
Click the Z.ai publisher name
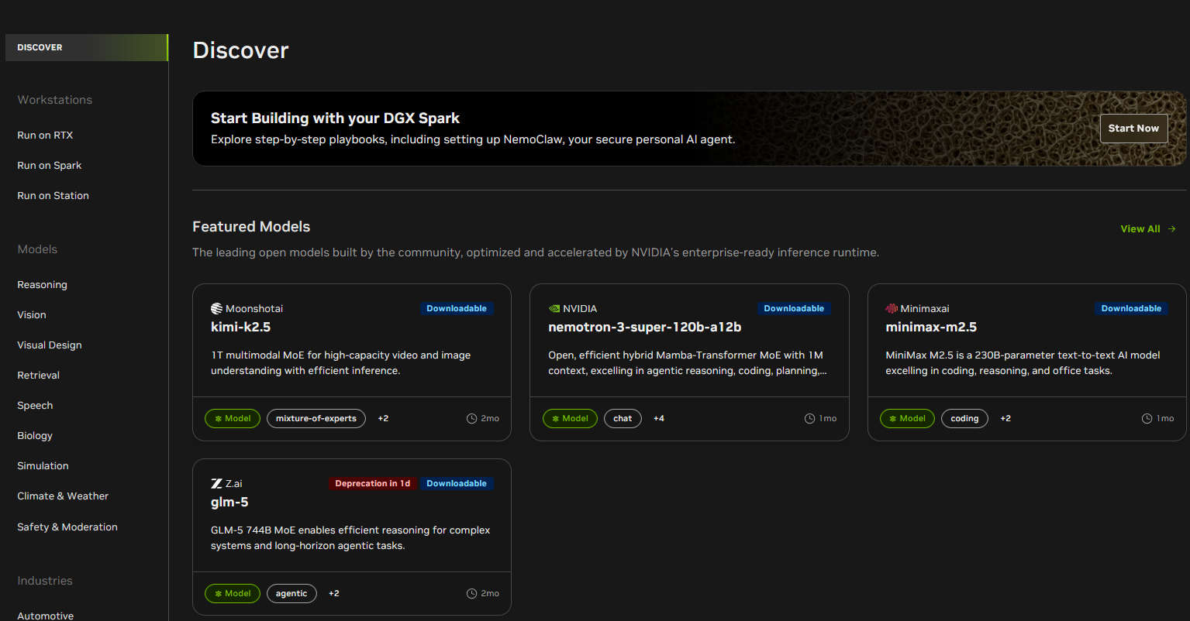(234, 484)
